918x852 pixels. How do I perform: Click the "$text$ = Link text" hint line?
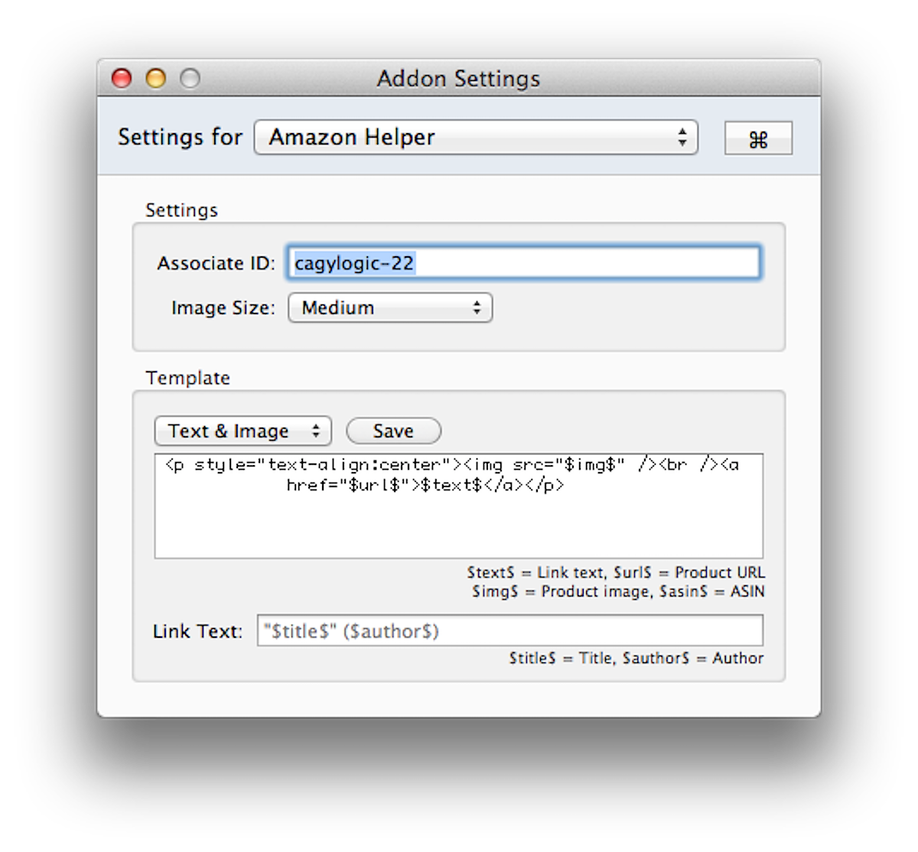[616, 572]
